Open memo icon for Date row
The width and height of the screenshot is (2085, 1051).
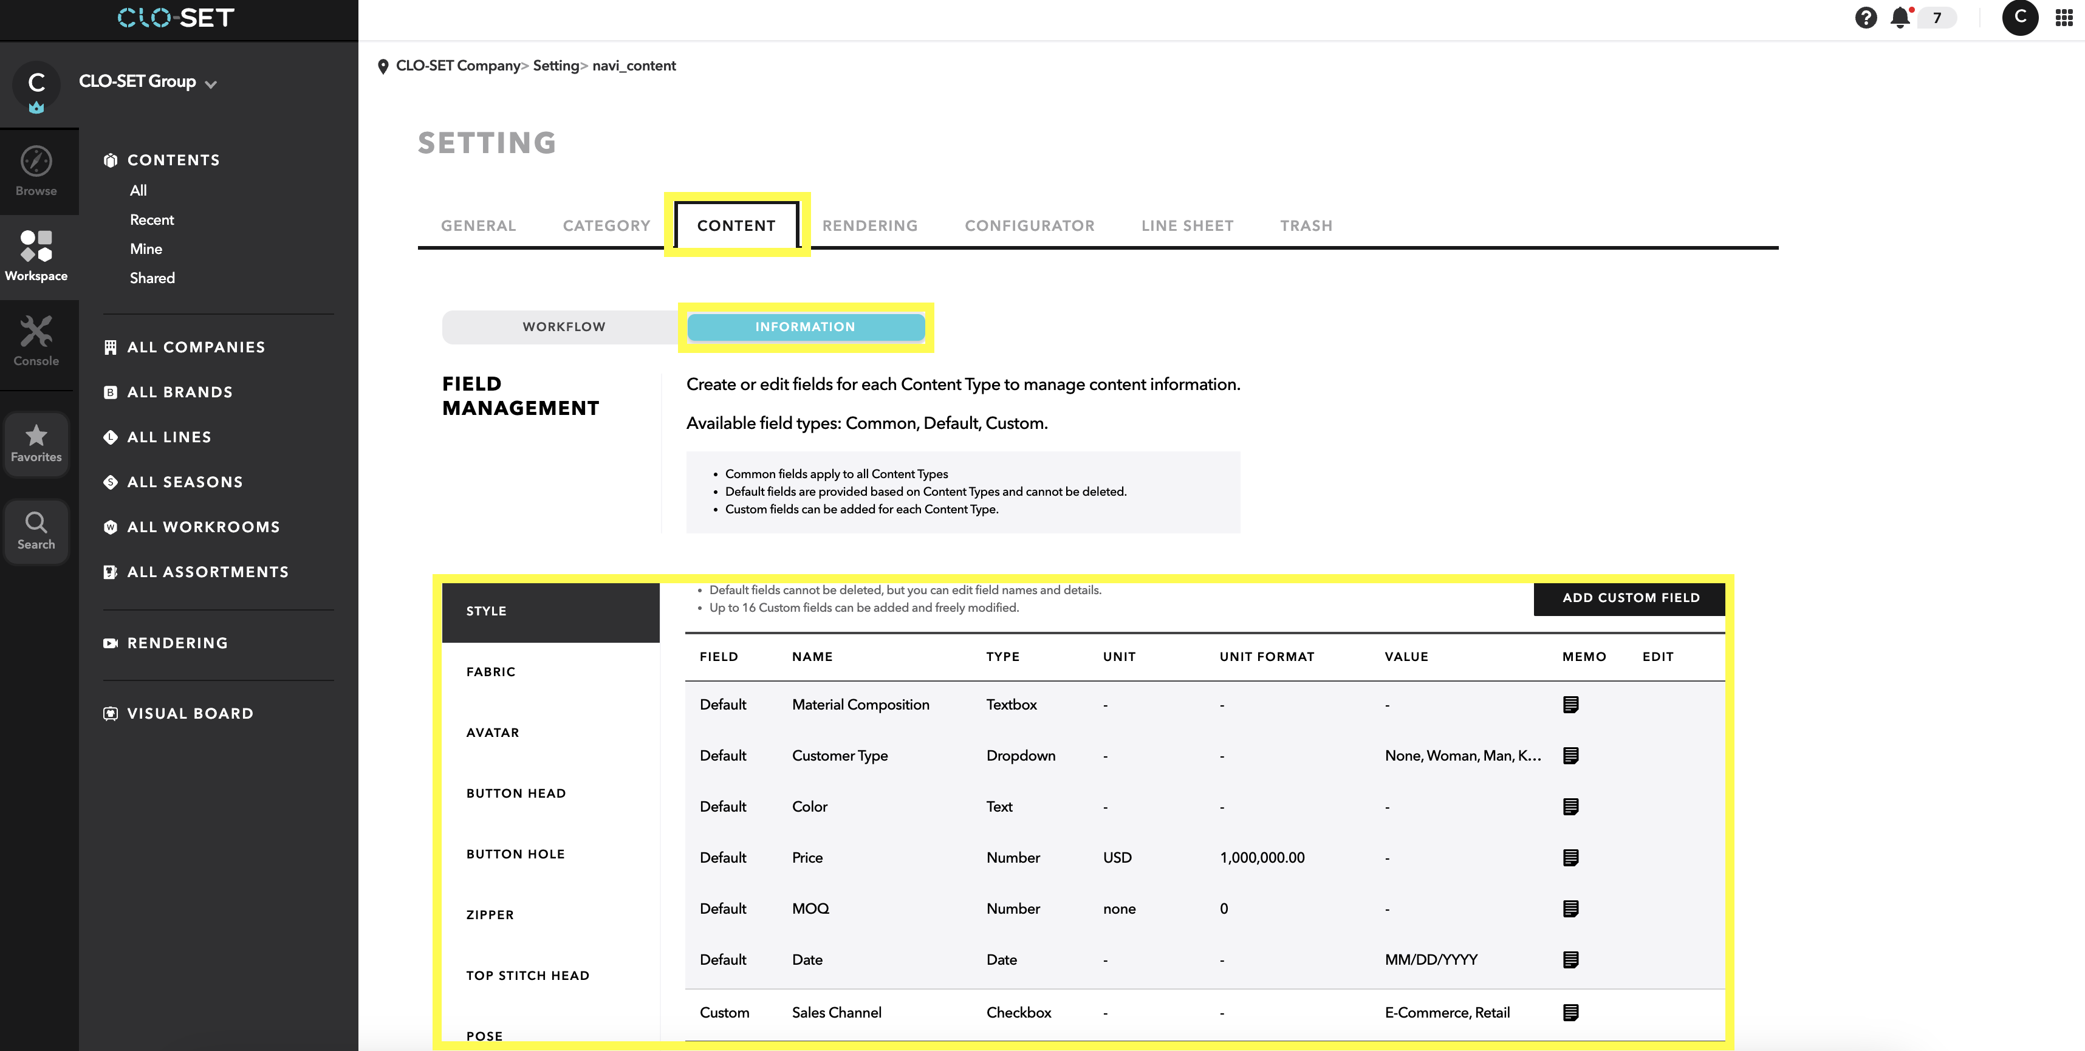click(x=1570, y=960)
